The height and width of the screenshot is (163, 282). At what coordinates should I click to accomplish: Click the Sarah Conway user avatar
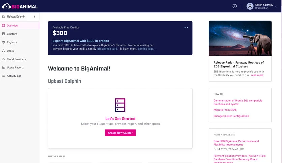[250, 6]
